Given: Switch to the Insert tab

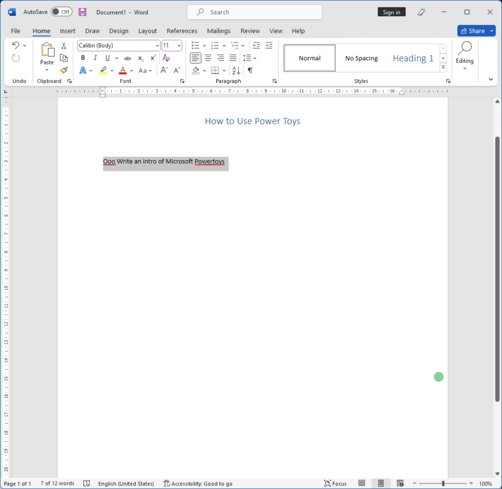Looking at the screenshot, I should pos(68,31).
